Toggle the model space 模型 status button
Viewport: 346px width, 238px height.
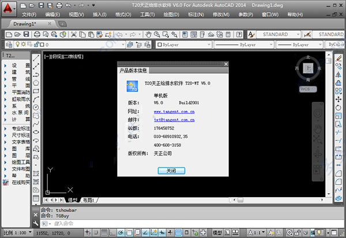[217, 232]
